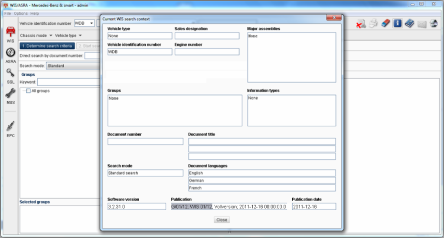444x238 pixels.
Task: Open the Options menu
Action: [x=21, y=13]
